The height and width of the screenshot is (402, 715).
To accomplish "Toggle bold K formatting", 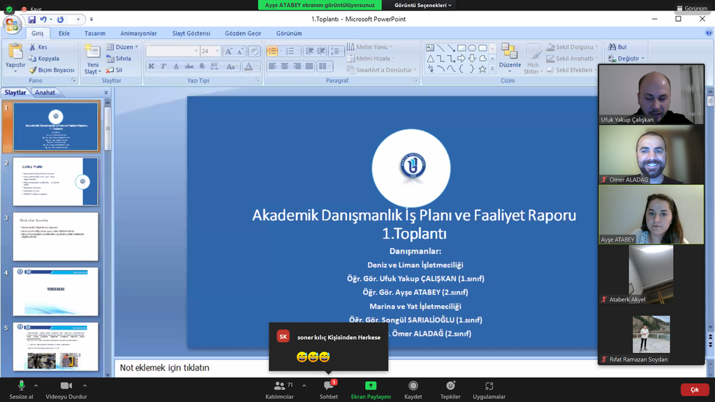I will coord(152,66).
